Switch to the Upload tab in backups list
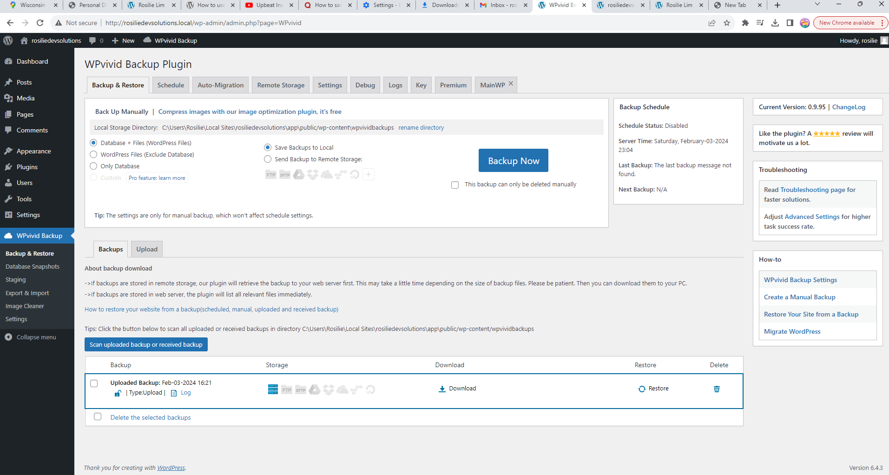Screen dimensions: 889x475 click(x=147, y=249)
